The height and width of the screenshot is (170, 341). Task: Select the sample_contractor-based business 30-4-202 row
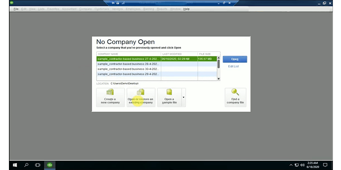click(x=156, y=69)
